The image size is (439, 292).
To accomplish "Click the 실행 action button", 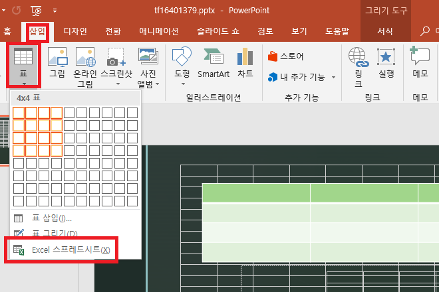I will tap(386, 63).
